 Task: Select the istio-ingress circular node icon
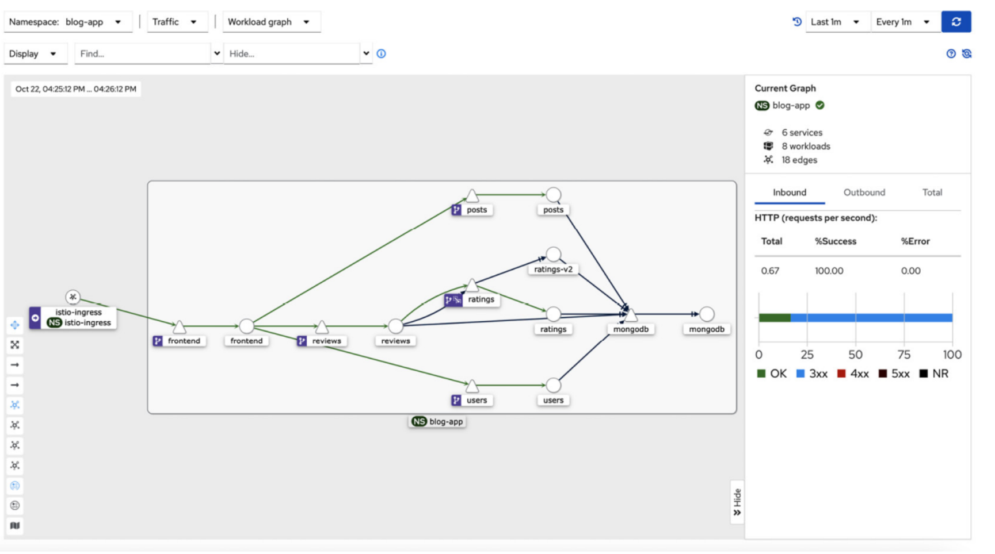73,297
